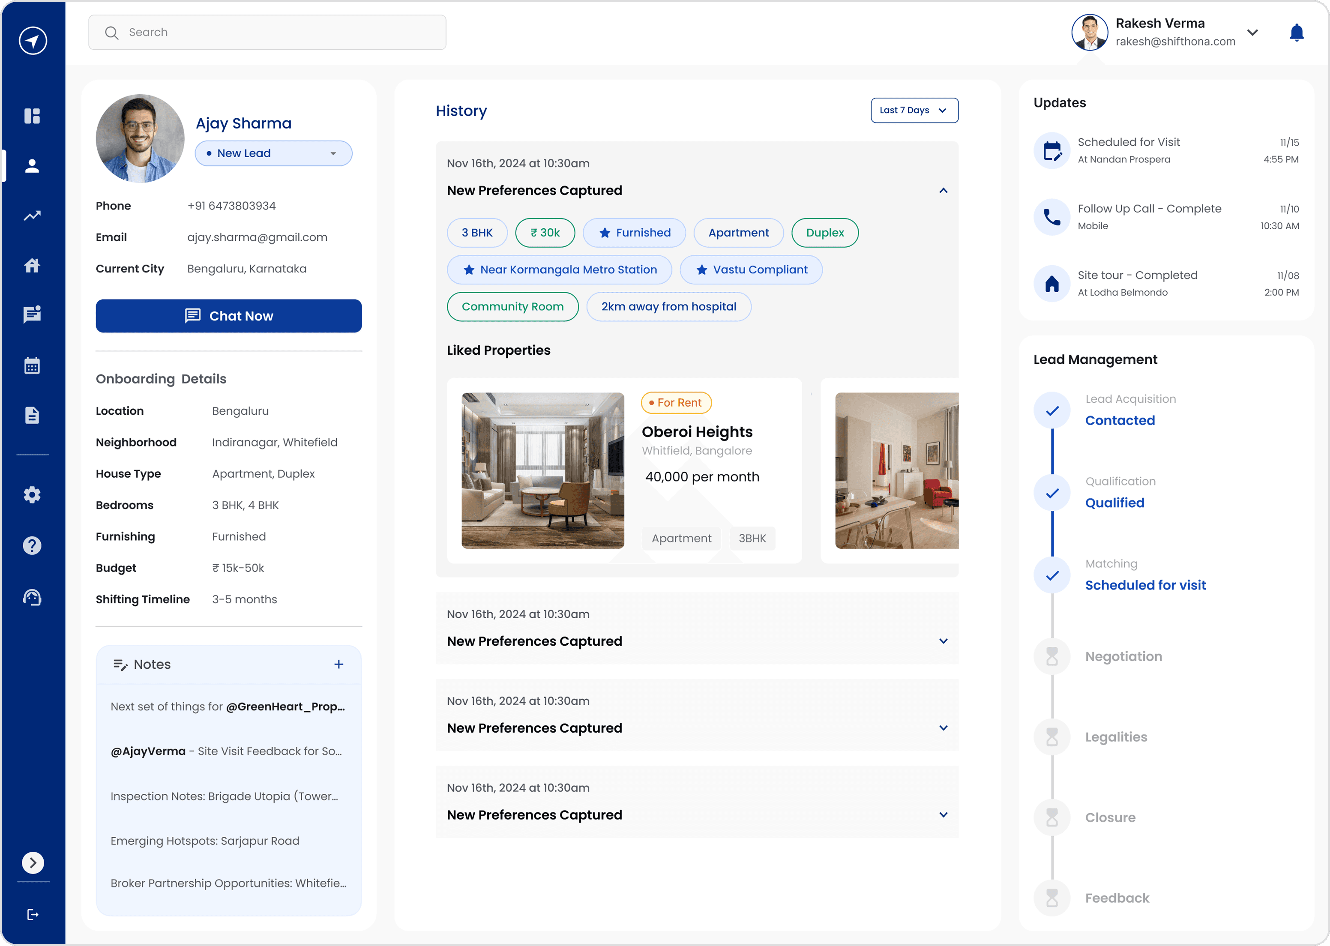Add a new note with plus icon
1330x946 pixels.
338,664
